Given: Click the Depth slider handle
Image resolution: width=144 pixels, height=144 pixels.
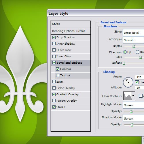Looking at the screenshot, I should pyautogui.click(x=134, y=46).
